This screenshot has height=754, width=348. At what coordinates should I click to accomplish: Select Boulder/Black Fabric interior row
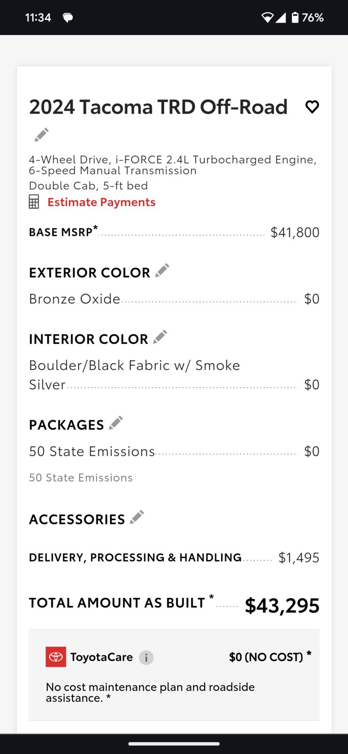click(174, 375)
